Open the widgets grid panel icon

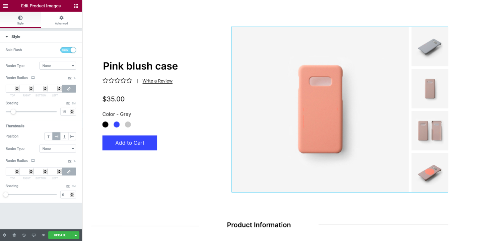coord(76,6)
